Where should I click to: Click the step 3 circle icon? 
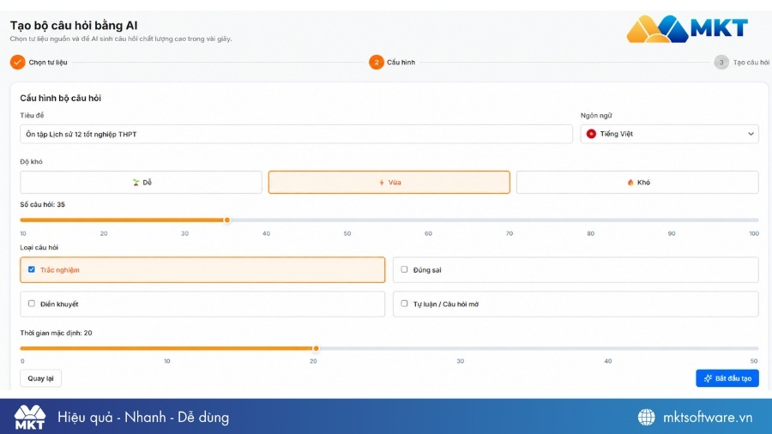721,62
